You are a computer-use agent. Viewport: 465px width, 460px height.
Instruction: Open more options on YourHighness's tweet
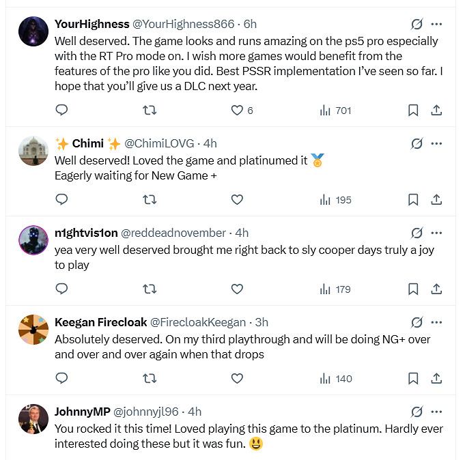pos(436,24)
